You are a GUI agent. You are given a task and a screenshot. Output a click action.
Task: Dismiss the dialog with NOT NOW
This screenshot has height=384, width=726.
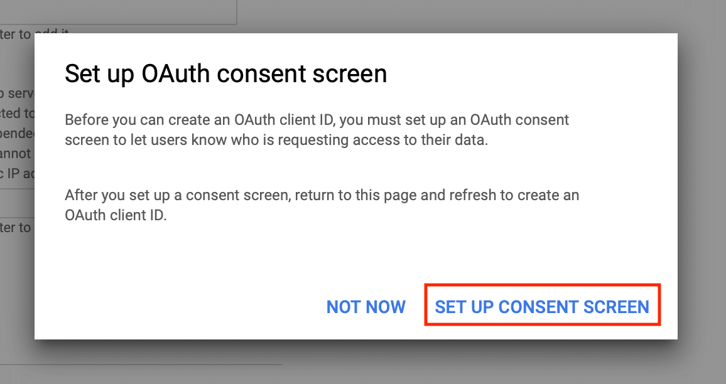click(x=366, y=306)
